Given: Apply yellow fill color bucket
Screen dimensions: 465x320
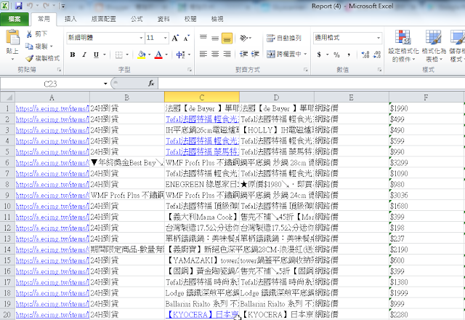Looking at the screenshot, I should [142, 55].
